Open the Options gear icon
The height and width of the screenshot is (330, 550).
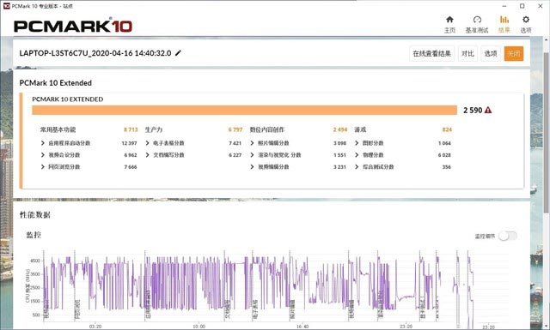pos(525,19)
